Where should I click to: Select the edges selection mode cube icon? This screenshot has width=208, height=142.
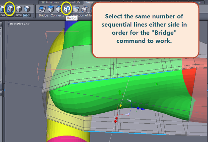click(11, 9)
